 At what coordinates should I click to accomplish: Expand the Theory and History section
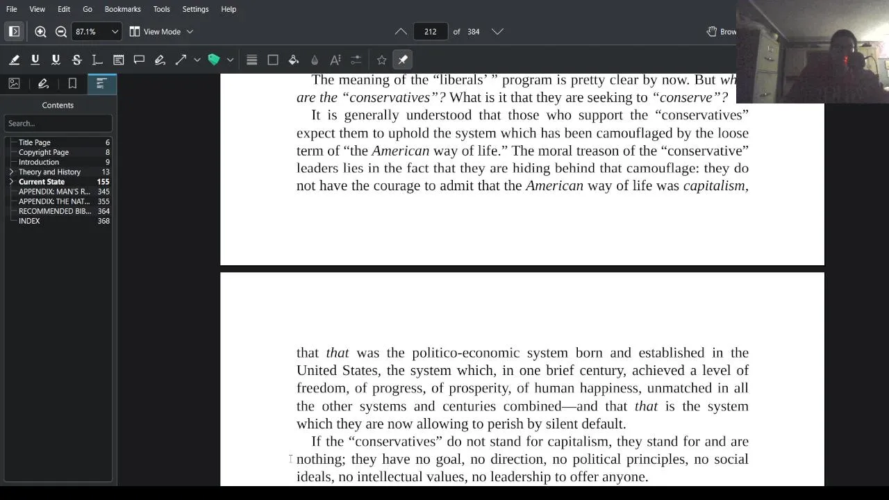pyautogui.click(x=11, y=172)
